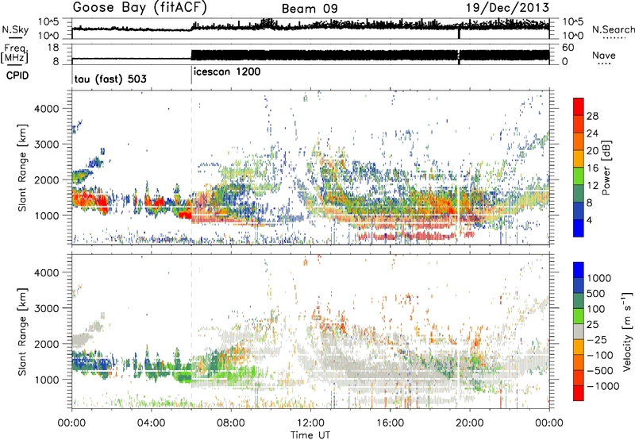
Task: Click the 28 value on Power scale
Action: tap(592, 116)
